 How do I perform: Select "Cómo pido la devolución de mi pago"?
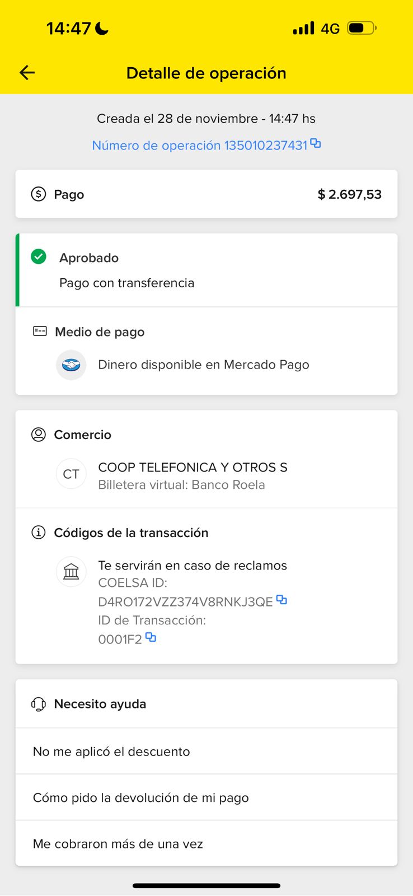click(140, 797)
